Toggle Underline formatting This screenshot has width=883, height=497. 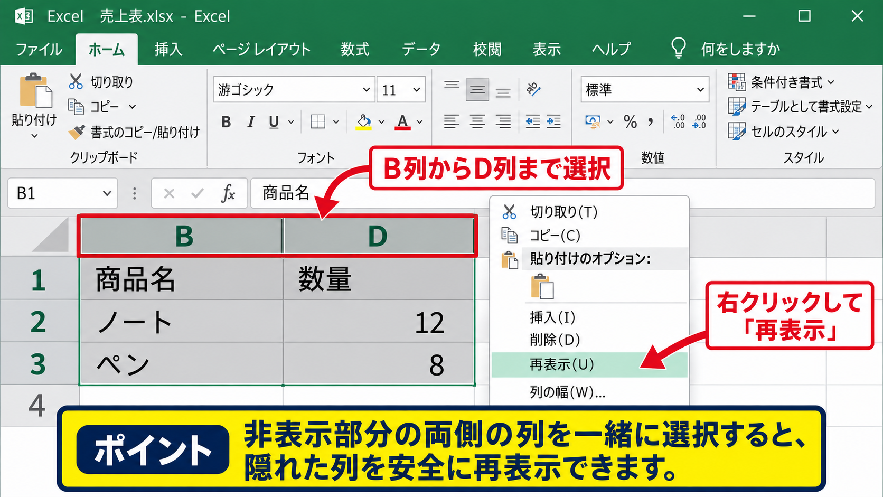pyautogui.click(x=274, y=122)
